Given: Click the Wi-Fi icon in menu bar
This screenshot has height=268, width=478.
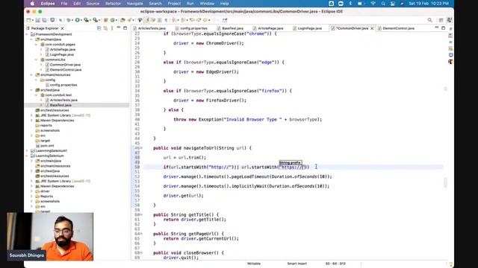Looking at the screenshot, I should pyautogui.click(x=373, y=4).
